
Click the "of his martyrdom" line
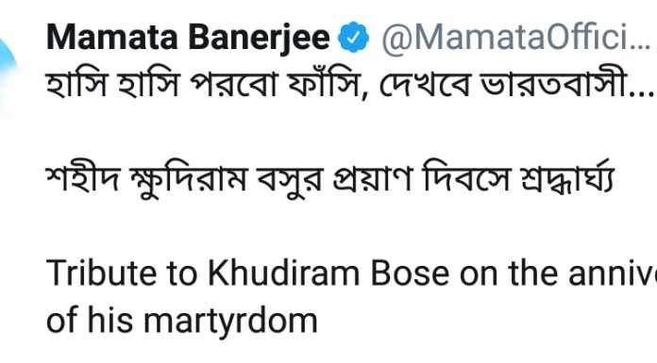tap(182, 322)
